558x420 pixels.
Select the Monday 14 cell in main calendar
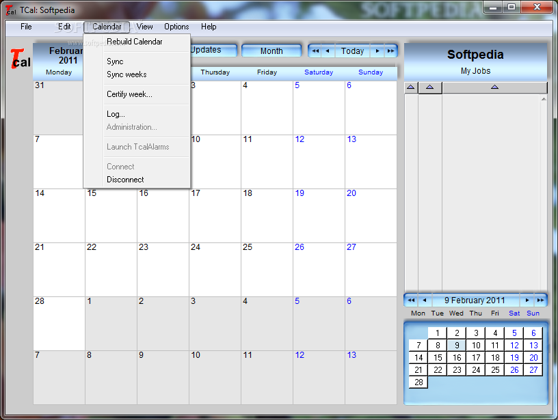59,216
